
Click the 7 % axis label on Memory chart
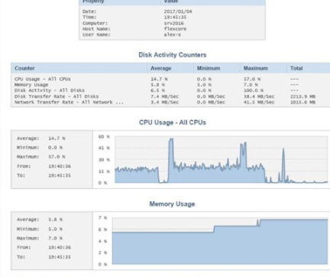tap(102, 218)
